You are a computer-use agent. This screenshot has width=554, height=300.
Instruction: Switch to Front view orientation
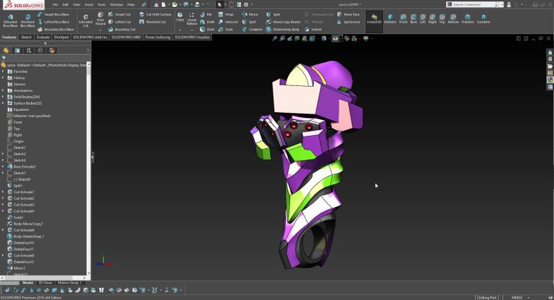[403, 19]
